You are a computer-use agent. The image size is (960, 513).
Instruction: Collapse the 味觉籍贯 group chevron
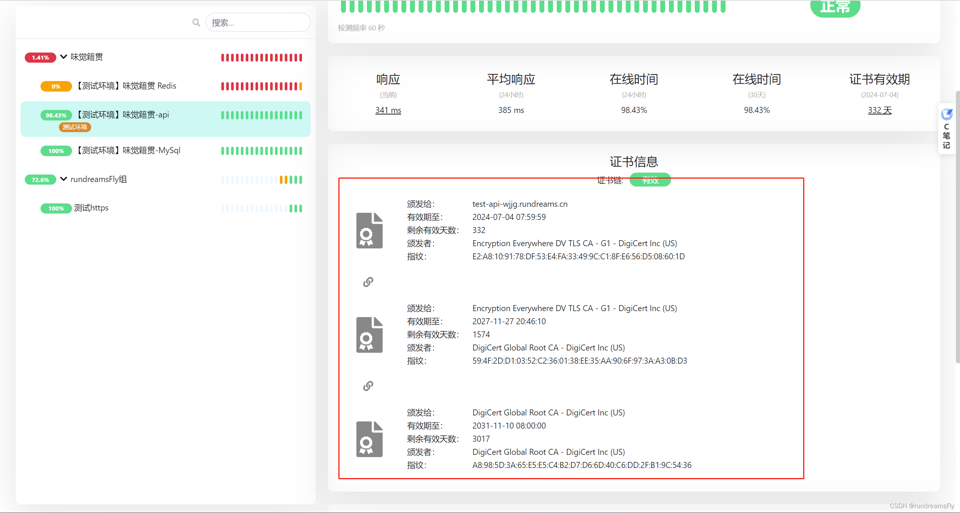pos(63,57)
